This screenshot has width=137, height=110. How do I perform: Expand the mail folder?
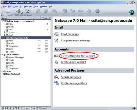pos(5,35)
